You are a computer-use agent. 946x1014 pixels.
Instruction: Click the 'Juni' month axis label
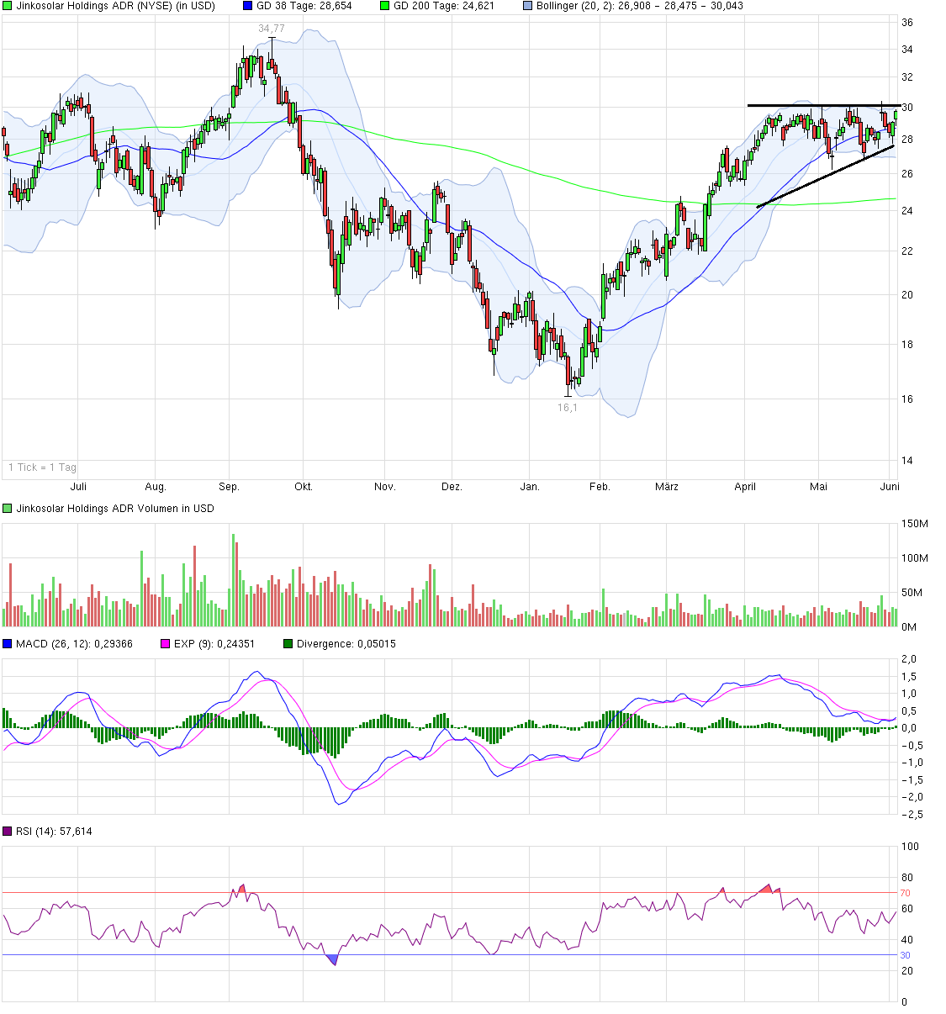coord(890,487)
